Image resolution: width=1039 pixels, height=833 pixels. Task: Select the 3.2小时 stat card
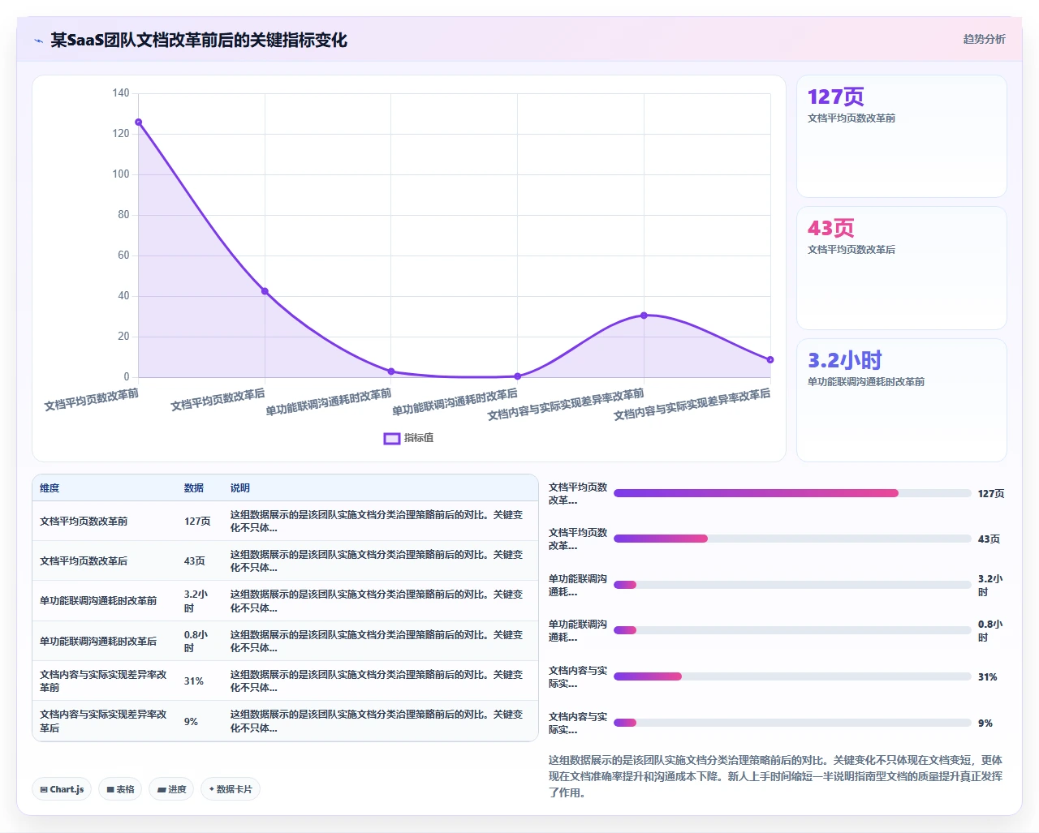902,400
